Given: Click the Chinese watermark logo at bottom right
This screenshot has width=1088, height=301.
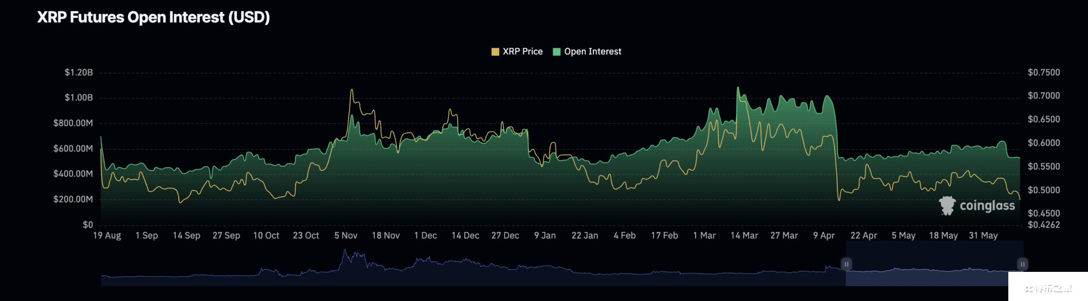Looking at the screenshot, I should [x=1047, y=287].
